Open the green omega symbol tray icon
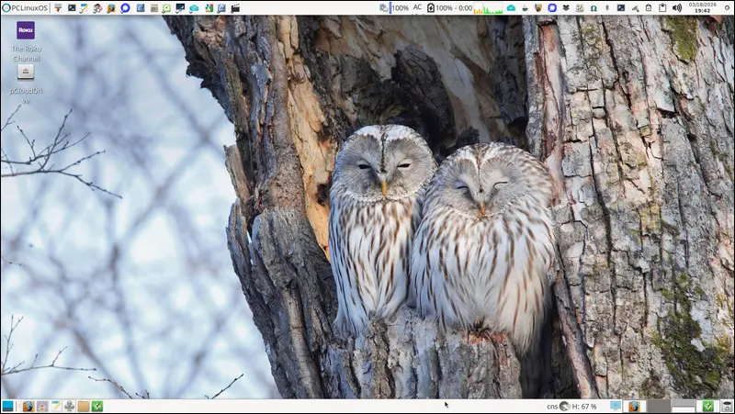The height and width of the screenshot is (414, 735). (x=594, y=8)
